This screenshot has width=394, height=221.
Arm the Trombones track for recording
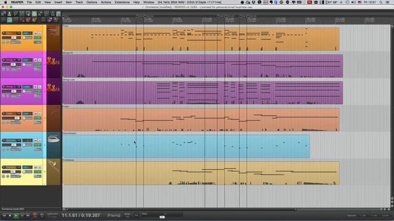tap(4, 167)
